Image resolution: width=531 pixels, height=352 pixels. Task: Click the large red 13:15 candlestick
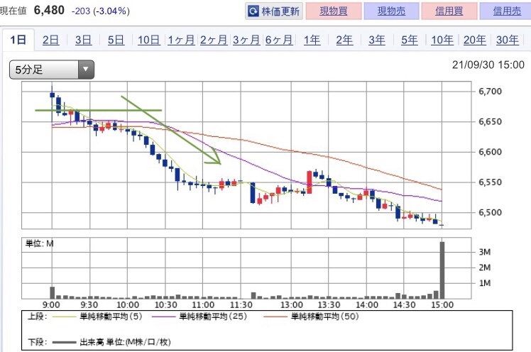click(x=310, y=182)
